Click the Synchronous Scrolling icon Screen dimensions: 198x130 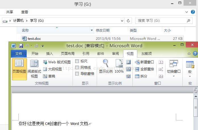161,69
